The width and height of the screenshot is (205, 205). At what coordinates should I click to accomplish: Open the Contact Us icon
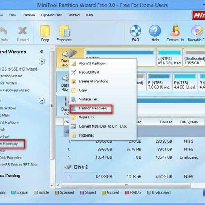coord(175,31)
